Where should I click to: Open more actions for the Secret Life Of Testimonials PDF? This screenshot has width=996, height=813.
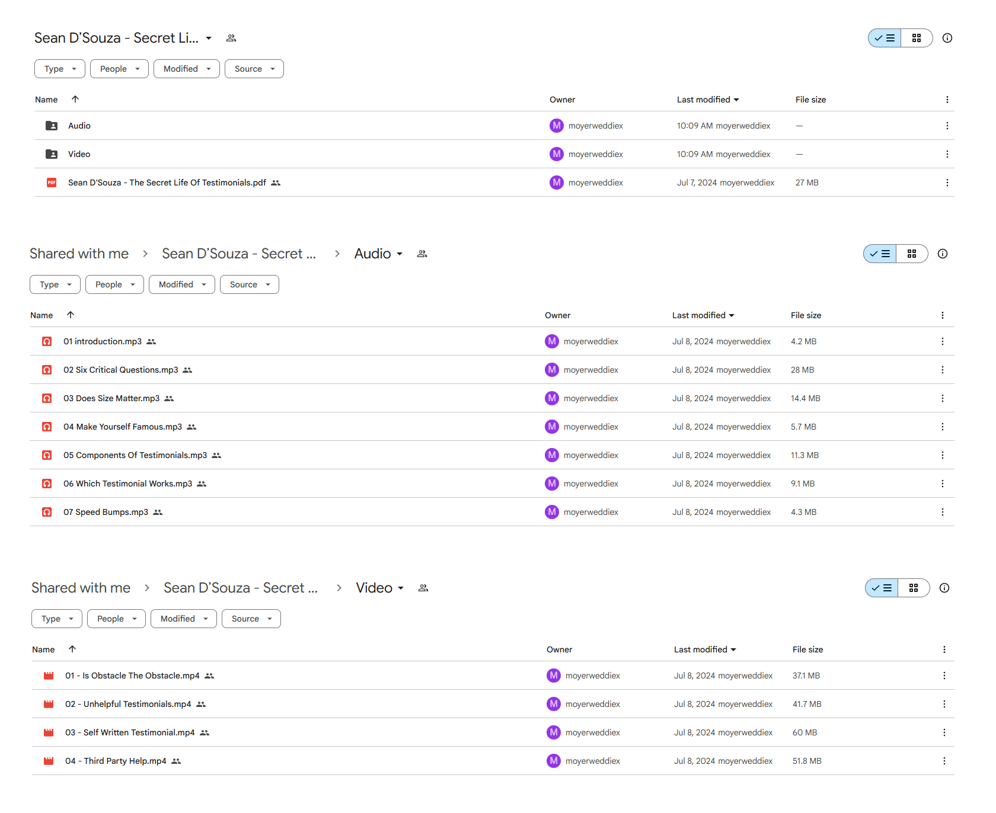pyautogui.click(x=947, y=183)
